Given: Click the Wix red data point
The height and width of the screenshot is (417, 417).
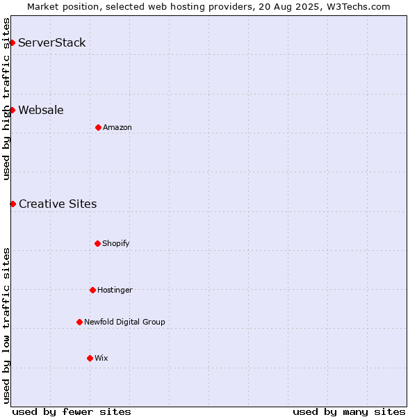Looking at the screenshot, I should [x=90, y=359].
